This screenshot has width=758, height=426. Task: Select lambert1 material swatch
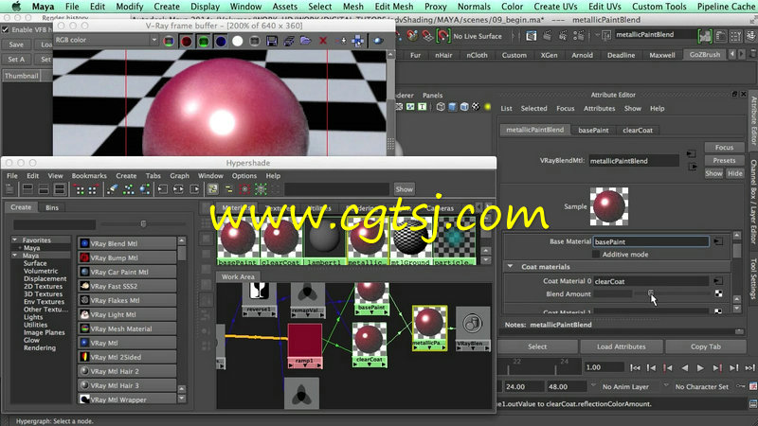point(324,241)
